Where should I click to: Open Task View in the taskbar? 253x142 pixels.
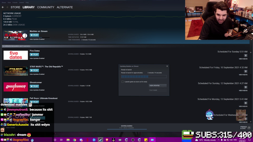(x=61, y=140)
